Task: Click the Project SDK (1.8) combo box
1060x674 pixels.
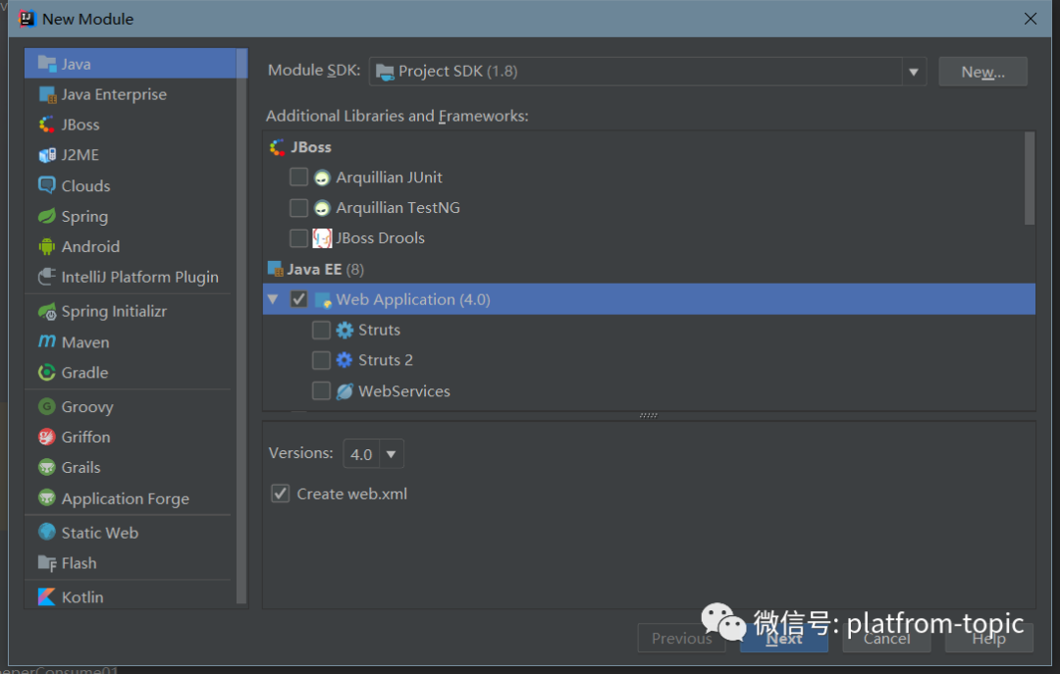Action: [647, 72]
